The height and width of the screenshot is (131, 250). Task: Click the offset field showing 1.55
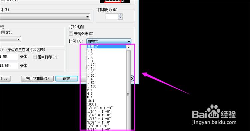coord(9,57)
